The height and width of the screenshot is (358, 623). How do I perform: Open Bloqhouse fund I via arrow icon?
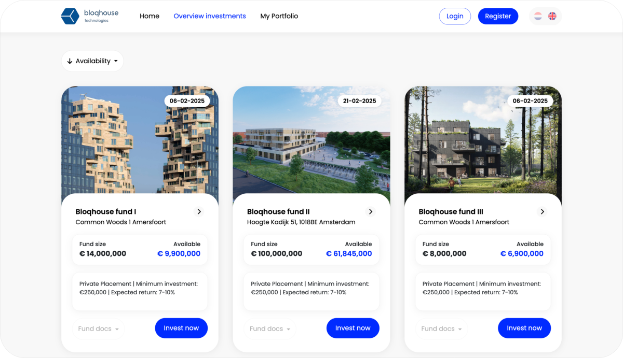199,211
